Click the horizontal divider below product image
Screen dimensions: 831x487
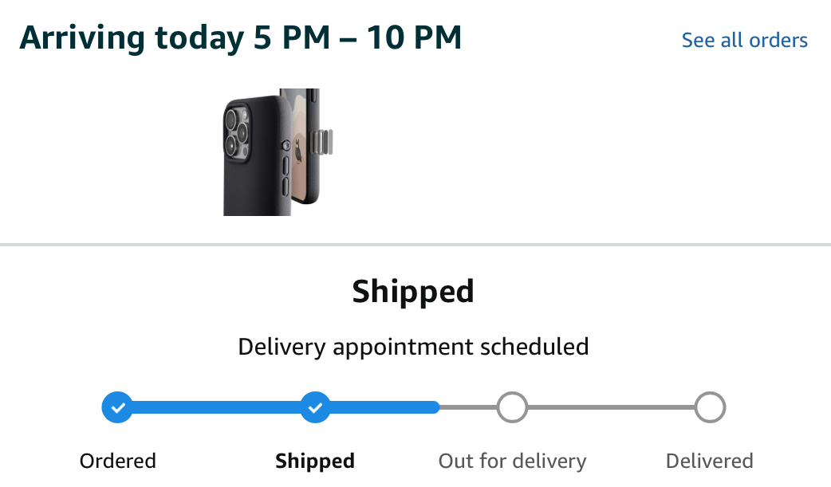pyautogui.click(x=415, y=245)
